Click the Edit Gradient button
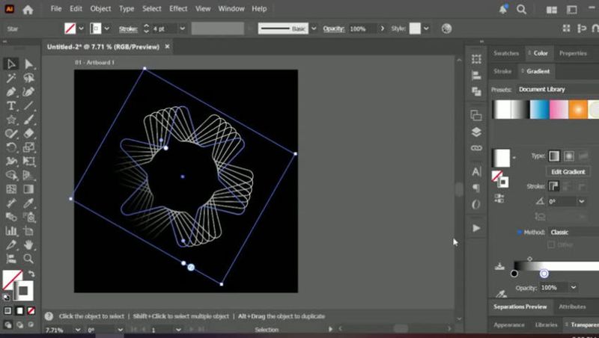 568,172
